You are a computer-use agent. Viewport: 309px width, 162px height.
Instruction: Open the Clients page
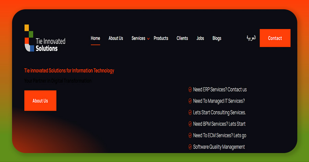182,38
